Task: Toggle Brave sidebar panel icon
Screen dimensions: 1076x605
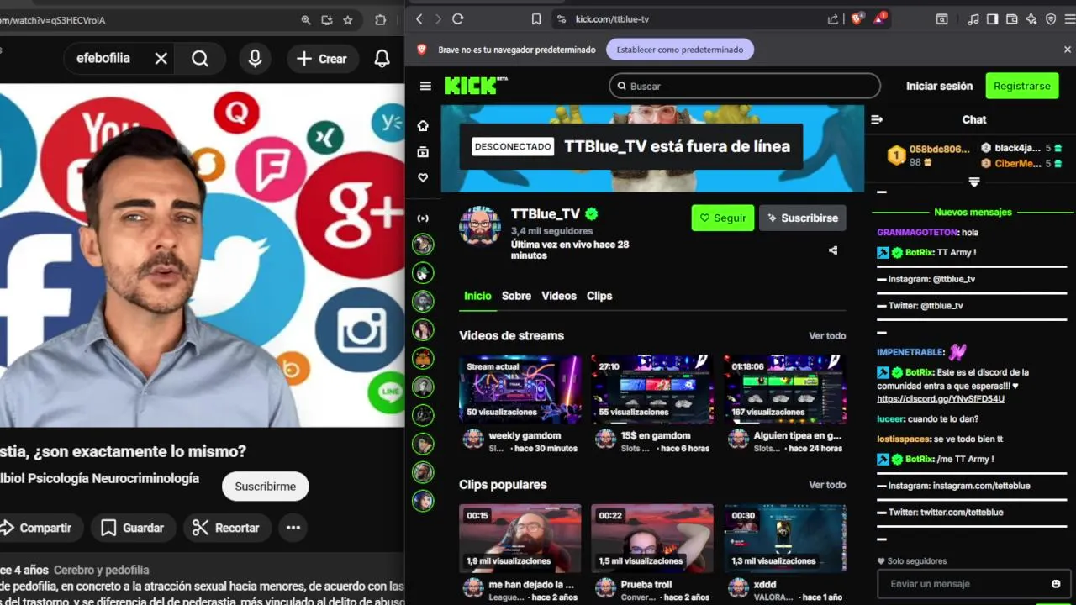Action: coord(992,18)
